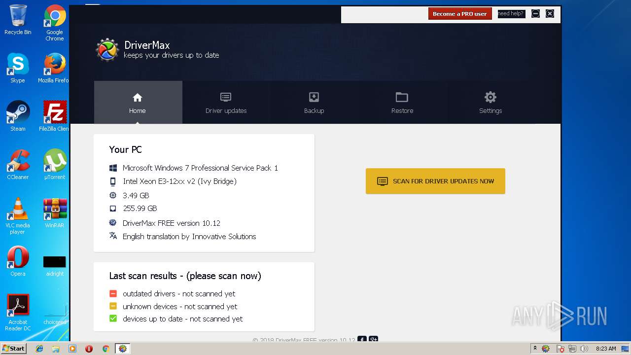Click the Windows logo icon beside OS name

coord(113,168)
